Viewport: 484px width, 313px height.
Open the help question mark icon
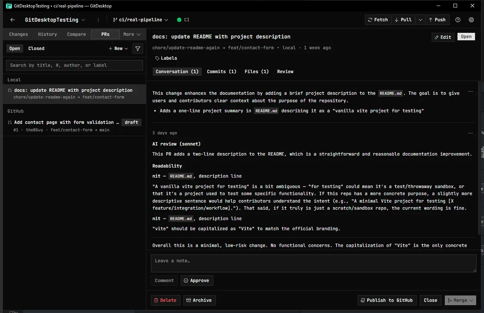(458, 20)
